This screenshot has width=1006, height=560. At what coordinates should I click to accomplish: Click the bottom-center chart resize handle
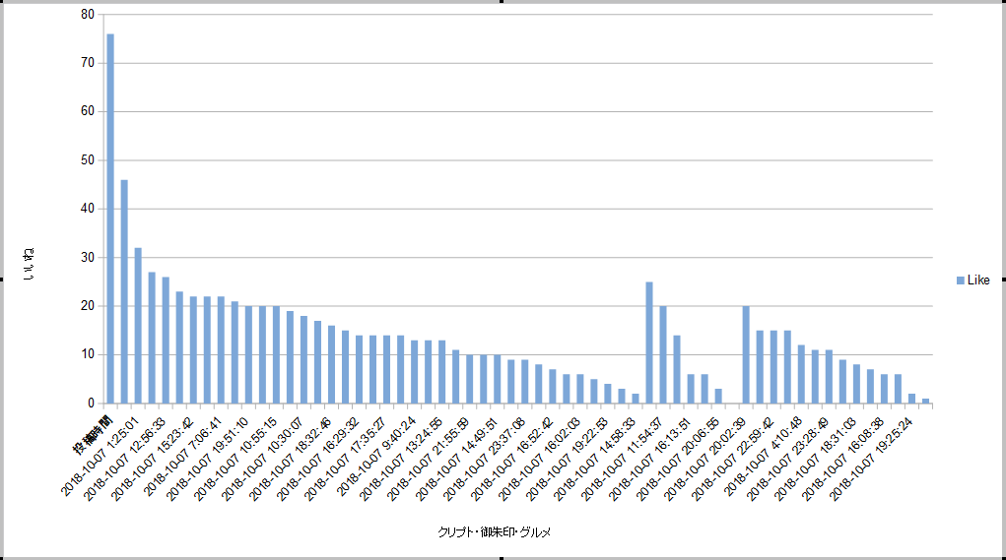pos(503,558)
